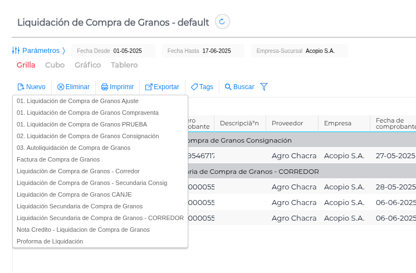Switch to the Cubo tab
Viewport: 416px width, 273px height.
55,65
